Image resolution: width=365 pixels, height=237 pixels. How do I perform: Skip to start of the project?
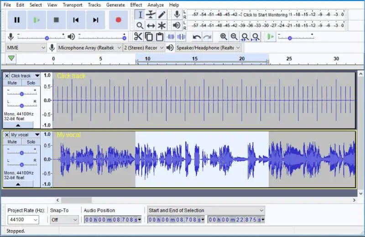(76, 20)
